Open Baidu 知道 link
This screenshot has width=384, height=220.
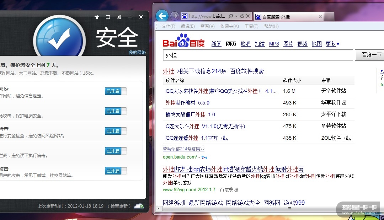260,44
